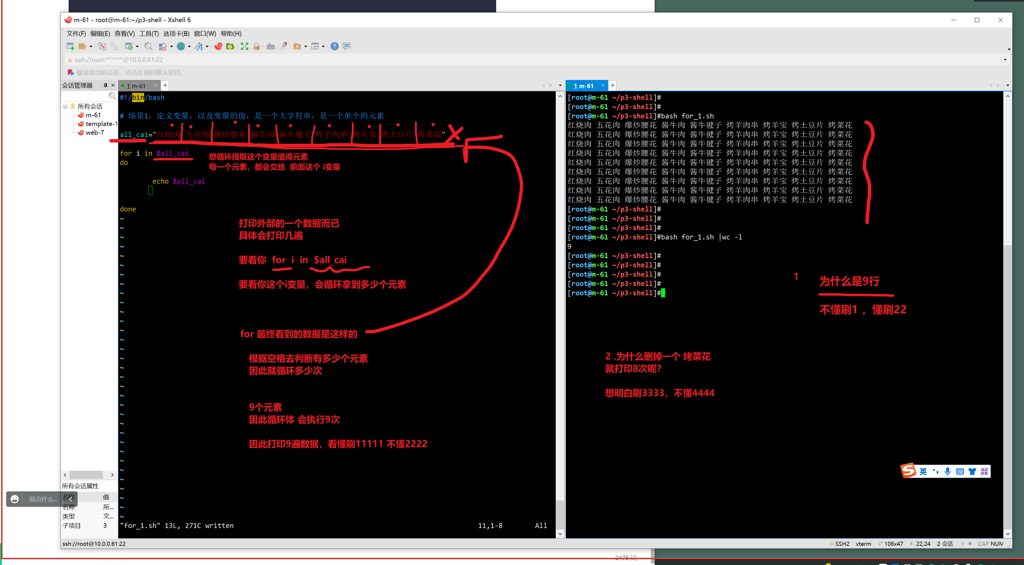Screen dimensions: 1024x565
Task: Click the keyboard mapping toolbar icon
Action: 271,47
